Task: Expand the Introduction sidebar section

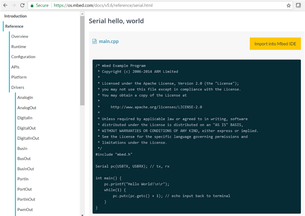Action: [15, 16]
